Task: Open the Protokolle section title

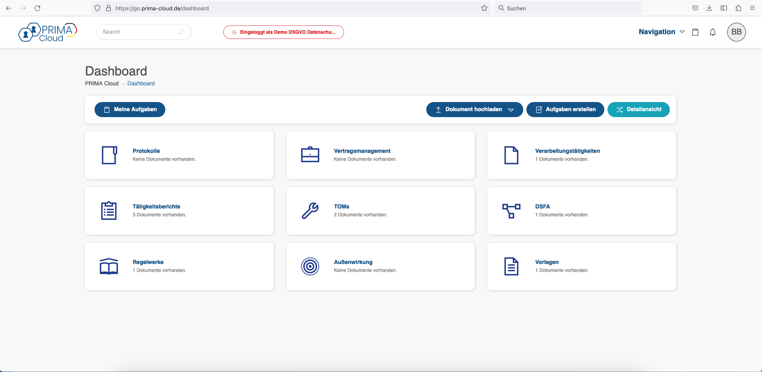Action: pos(146,151)
